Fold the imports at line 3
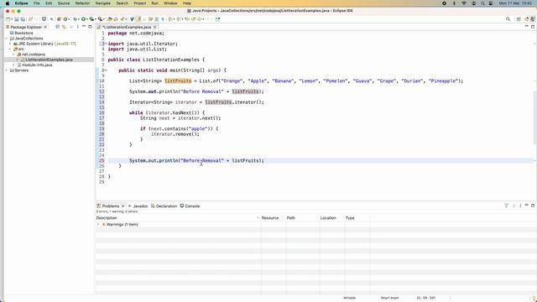 click(x=106, y=44)
